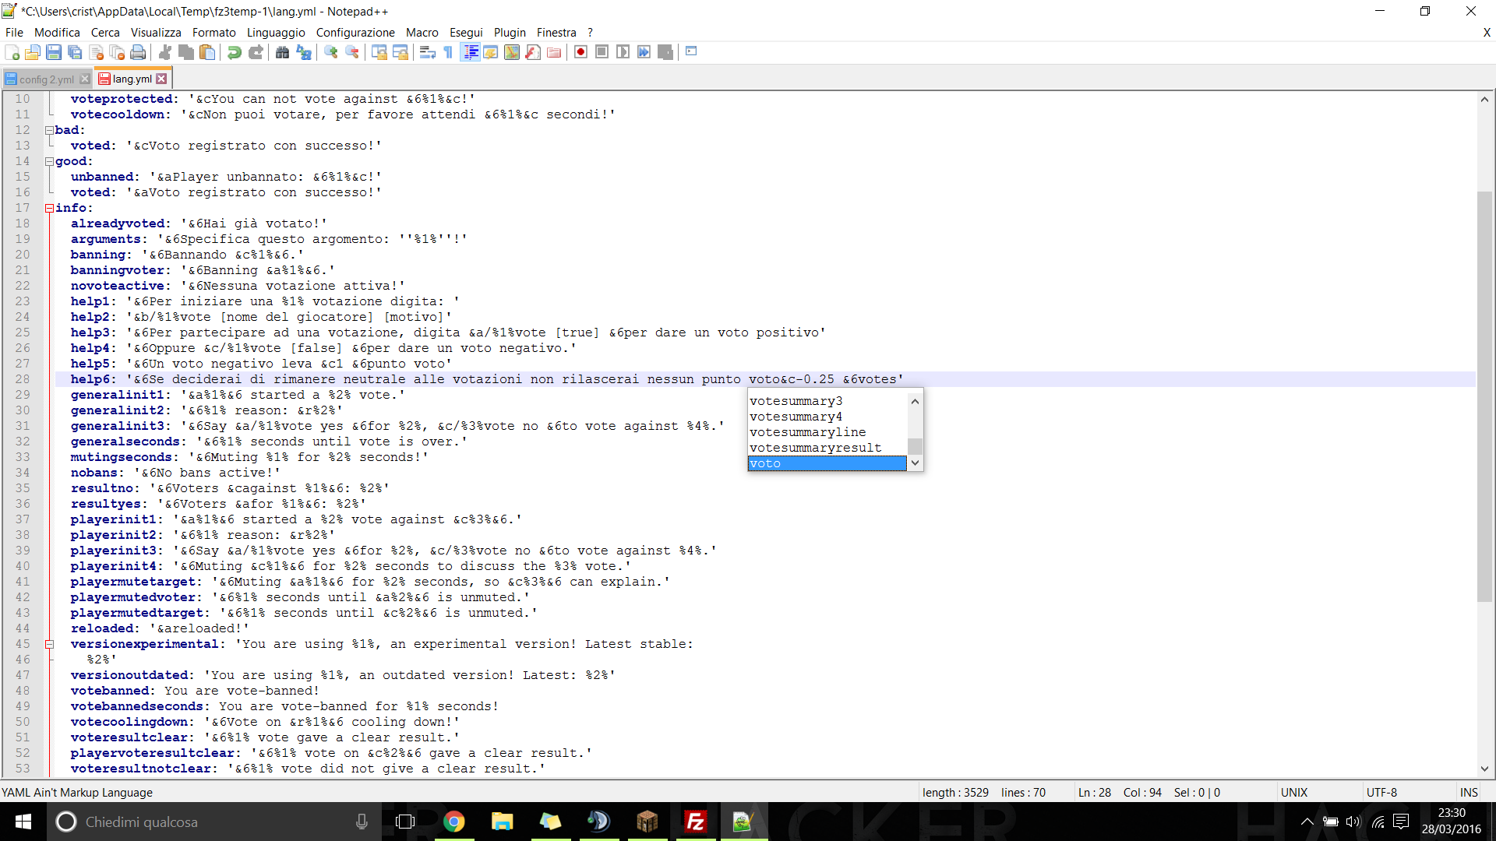Toggle show all characters pilcrow icon
This screenshot has height=841, width=1496.
click(x=448, y=52)
